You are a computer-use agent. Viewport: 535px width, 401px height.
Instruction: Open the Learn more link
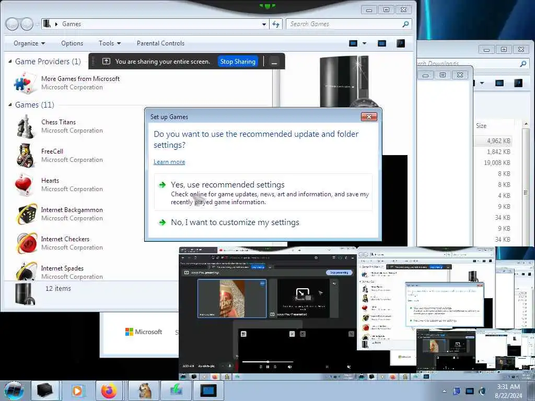coord(169,162)
